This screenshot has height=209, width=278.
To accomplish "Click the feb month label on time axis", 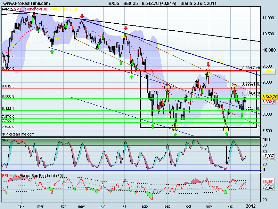I will click(x=21, y=206).
